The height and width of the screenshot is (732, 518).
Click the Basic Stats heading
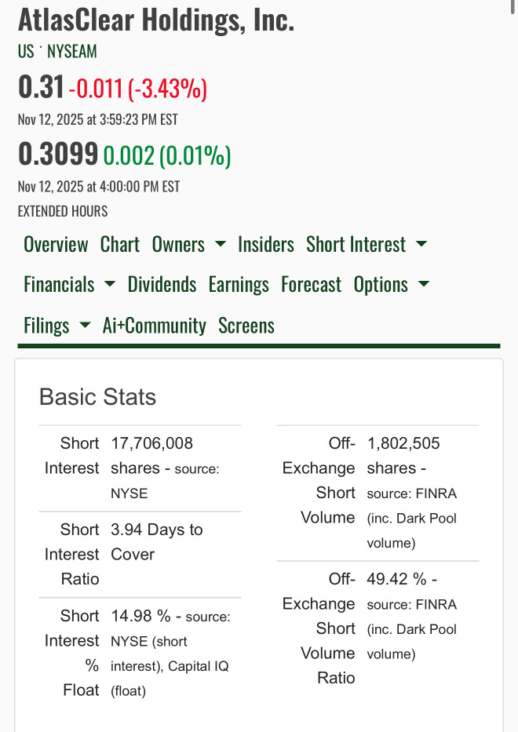(98, 397)
